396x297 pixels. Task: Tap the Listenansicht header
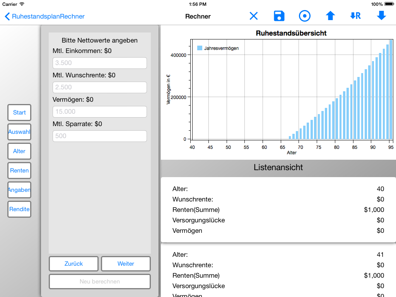click(278, 167)
